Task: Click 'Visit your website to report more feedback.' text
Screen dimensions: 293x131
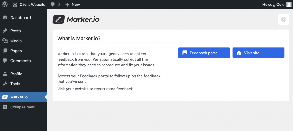Action: tap(96, 89)
